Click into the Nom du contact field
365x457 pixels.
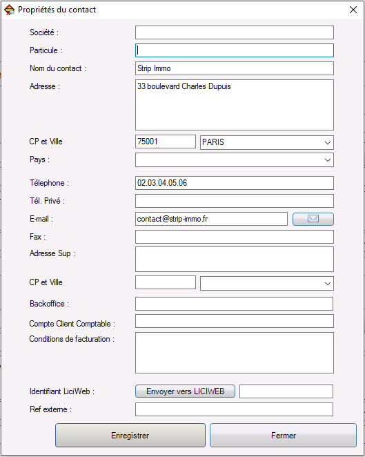click(x=235, y=68)
